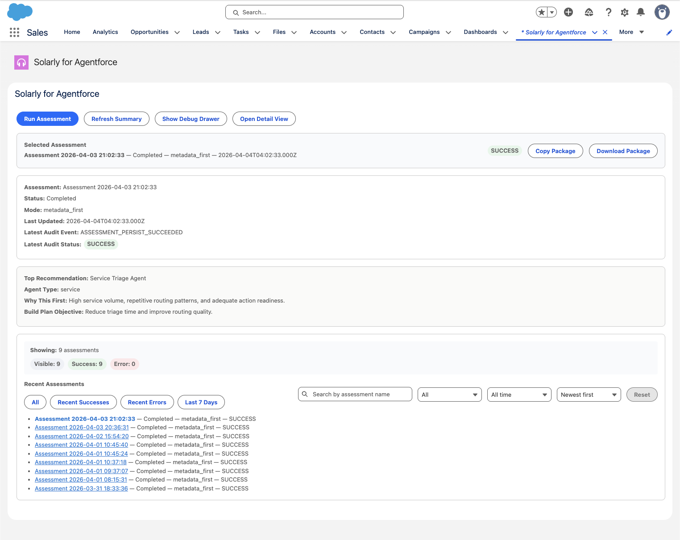Image resolution: width=680 pixels, height=540 pixels.
Task: Click the headset icon beside Solarly for Agentforce
Action: 21,62
